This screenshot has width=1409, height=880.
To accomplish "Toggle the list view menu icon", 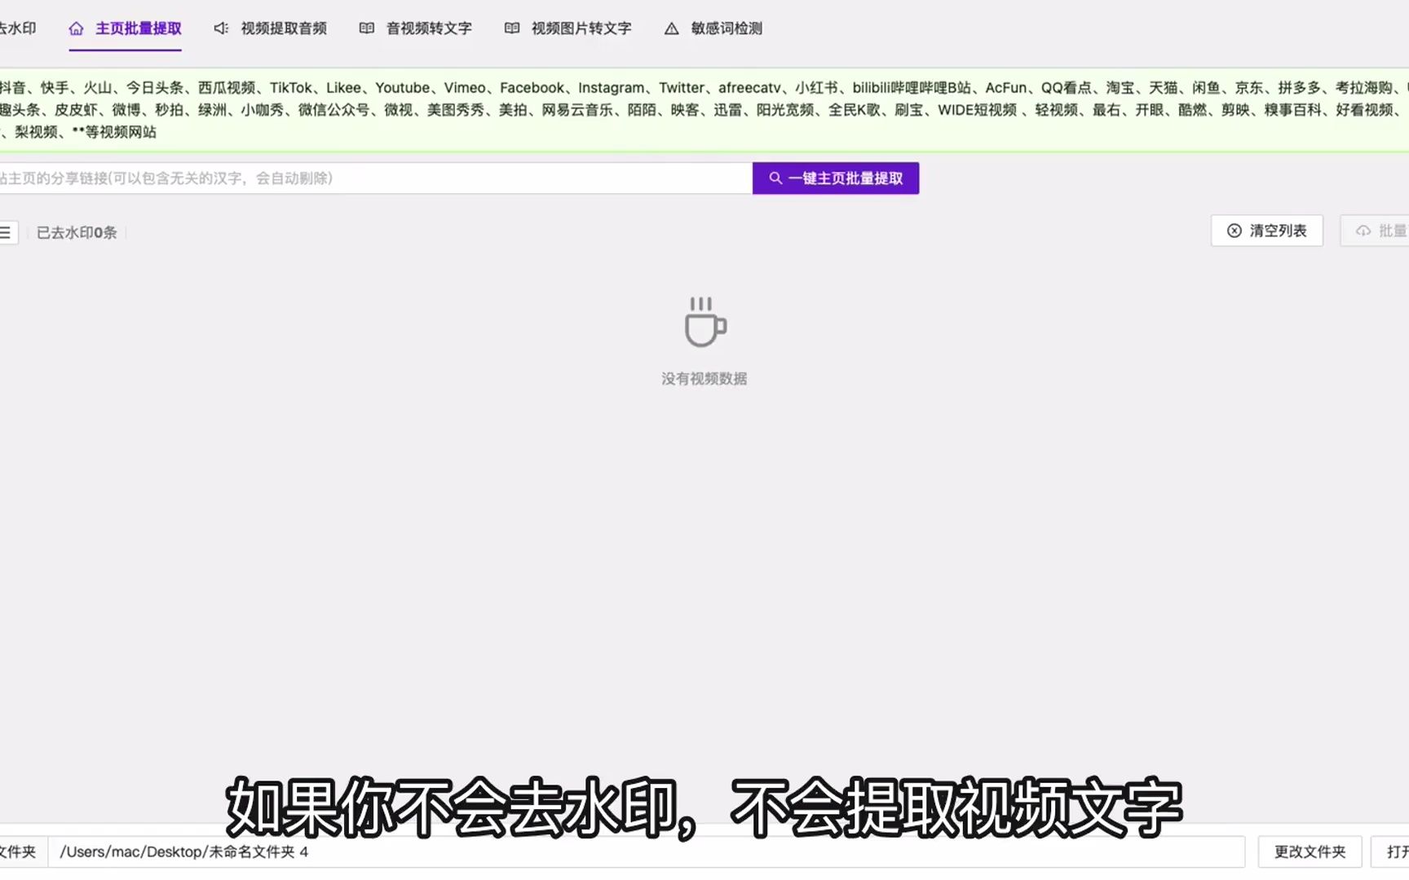I will click(x=7, y=232).
